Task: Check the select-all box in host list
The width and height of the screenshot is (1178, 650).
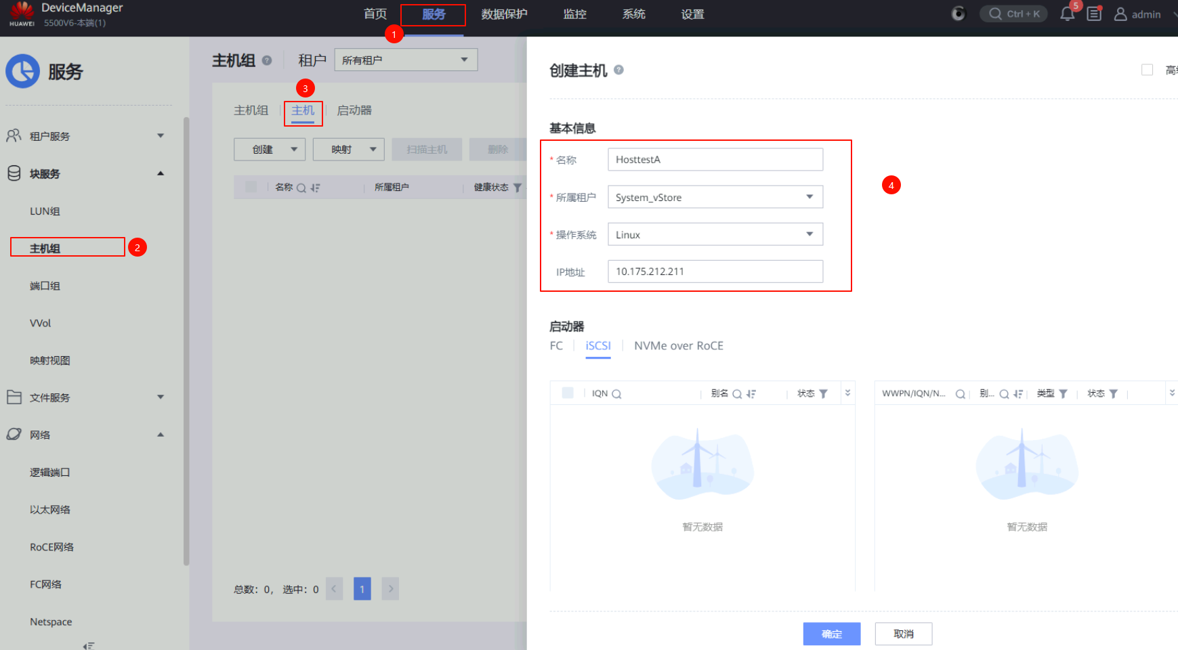Action: (251, 187)
